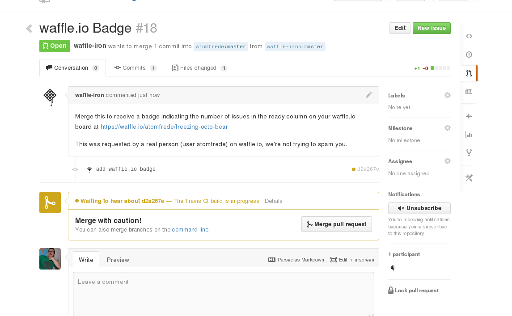
Task: Open the Assignee gear menu
Action: 447,161
